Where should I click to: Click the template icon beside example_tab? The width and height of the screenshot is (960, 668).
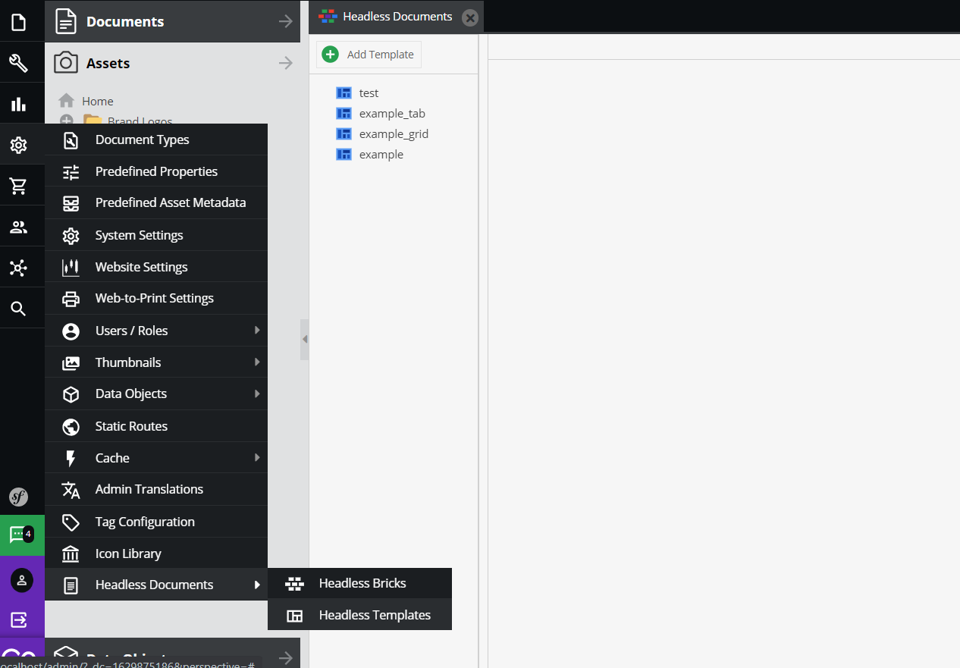coord(344,113)
